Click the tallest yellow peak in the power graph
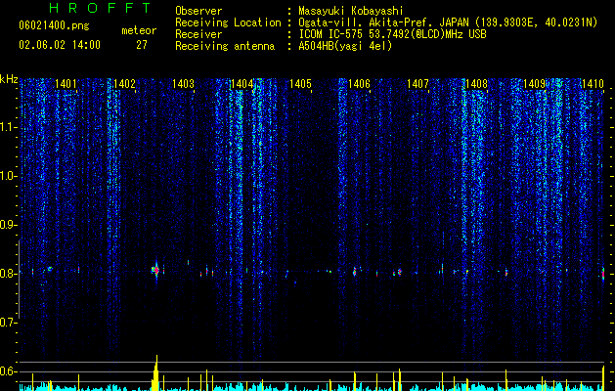 [x=155, y=373]
